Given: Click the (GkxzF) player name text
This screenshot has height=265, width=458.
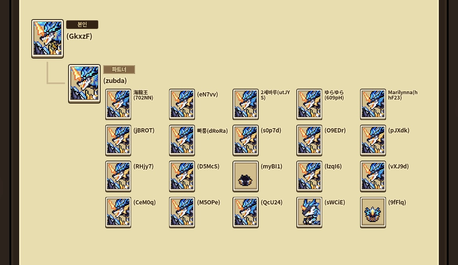Looking at the screenshot, I should 79,36.
